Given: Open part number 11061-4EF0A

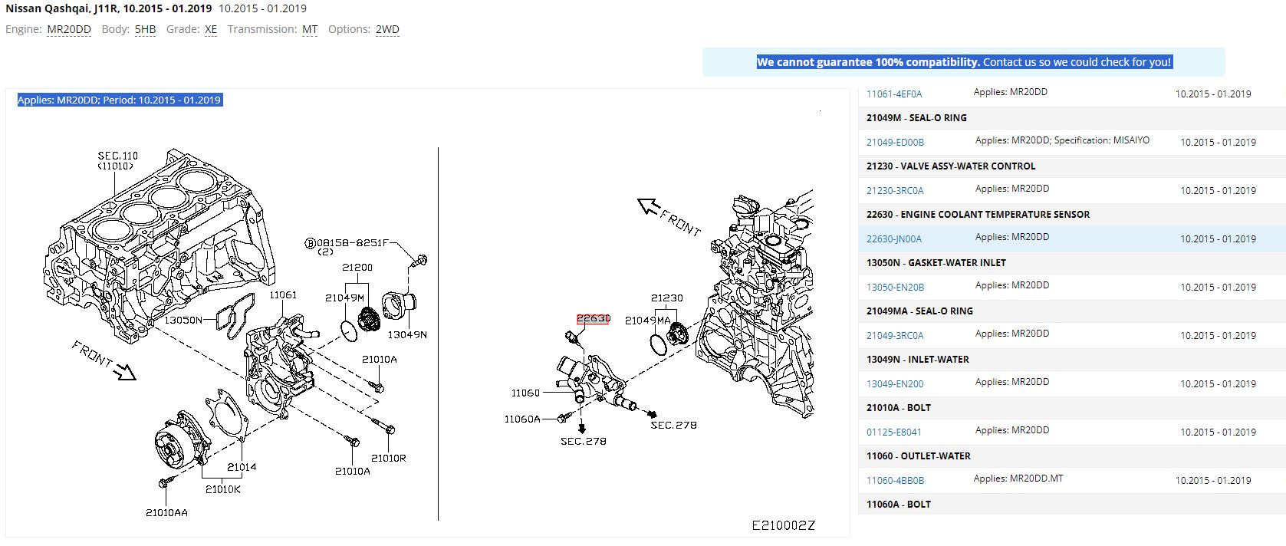Looking at the screenshot, I should click(x=894, y=94).
